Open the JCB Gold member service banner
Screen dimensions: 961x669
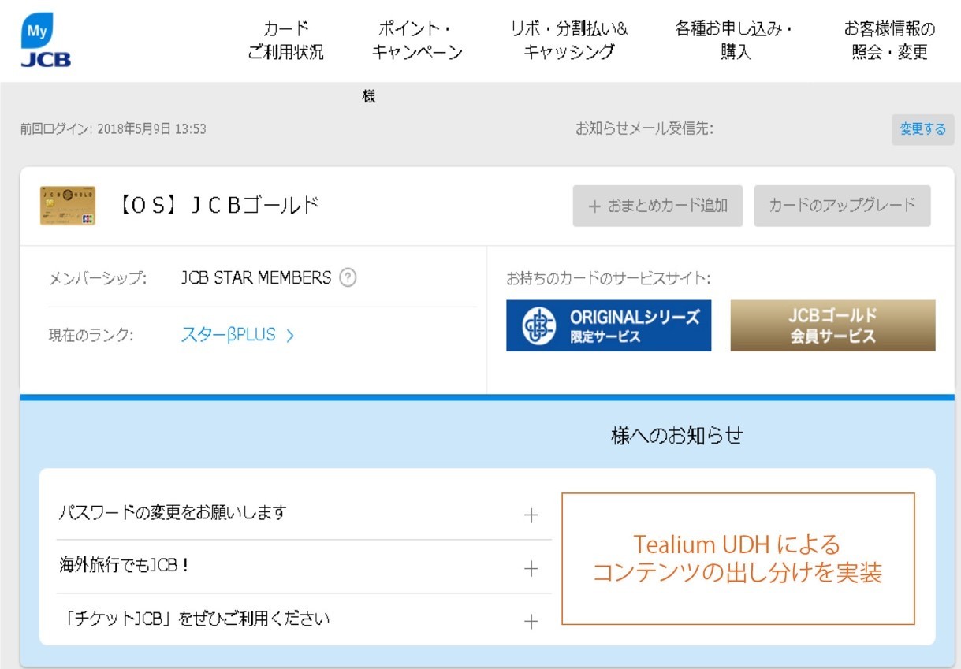click(832, 325)
